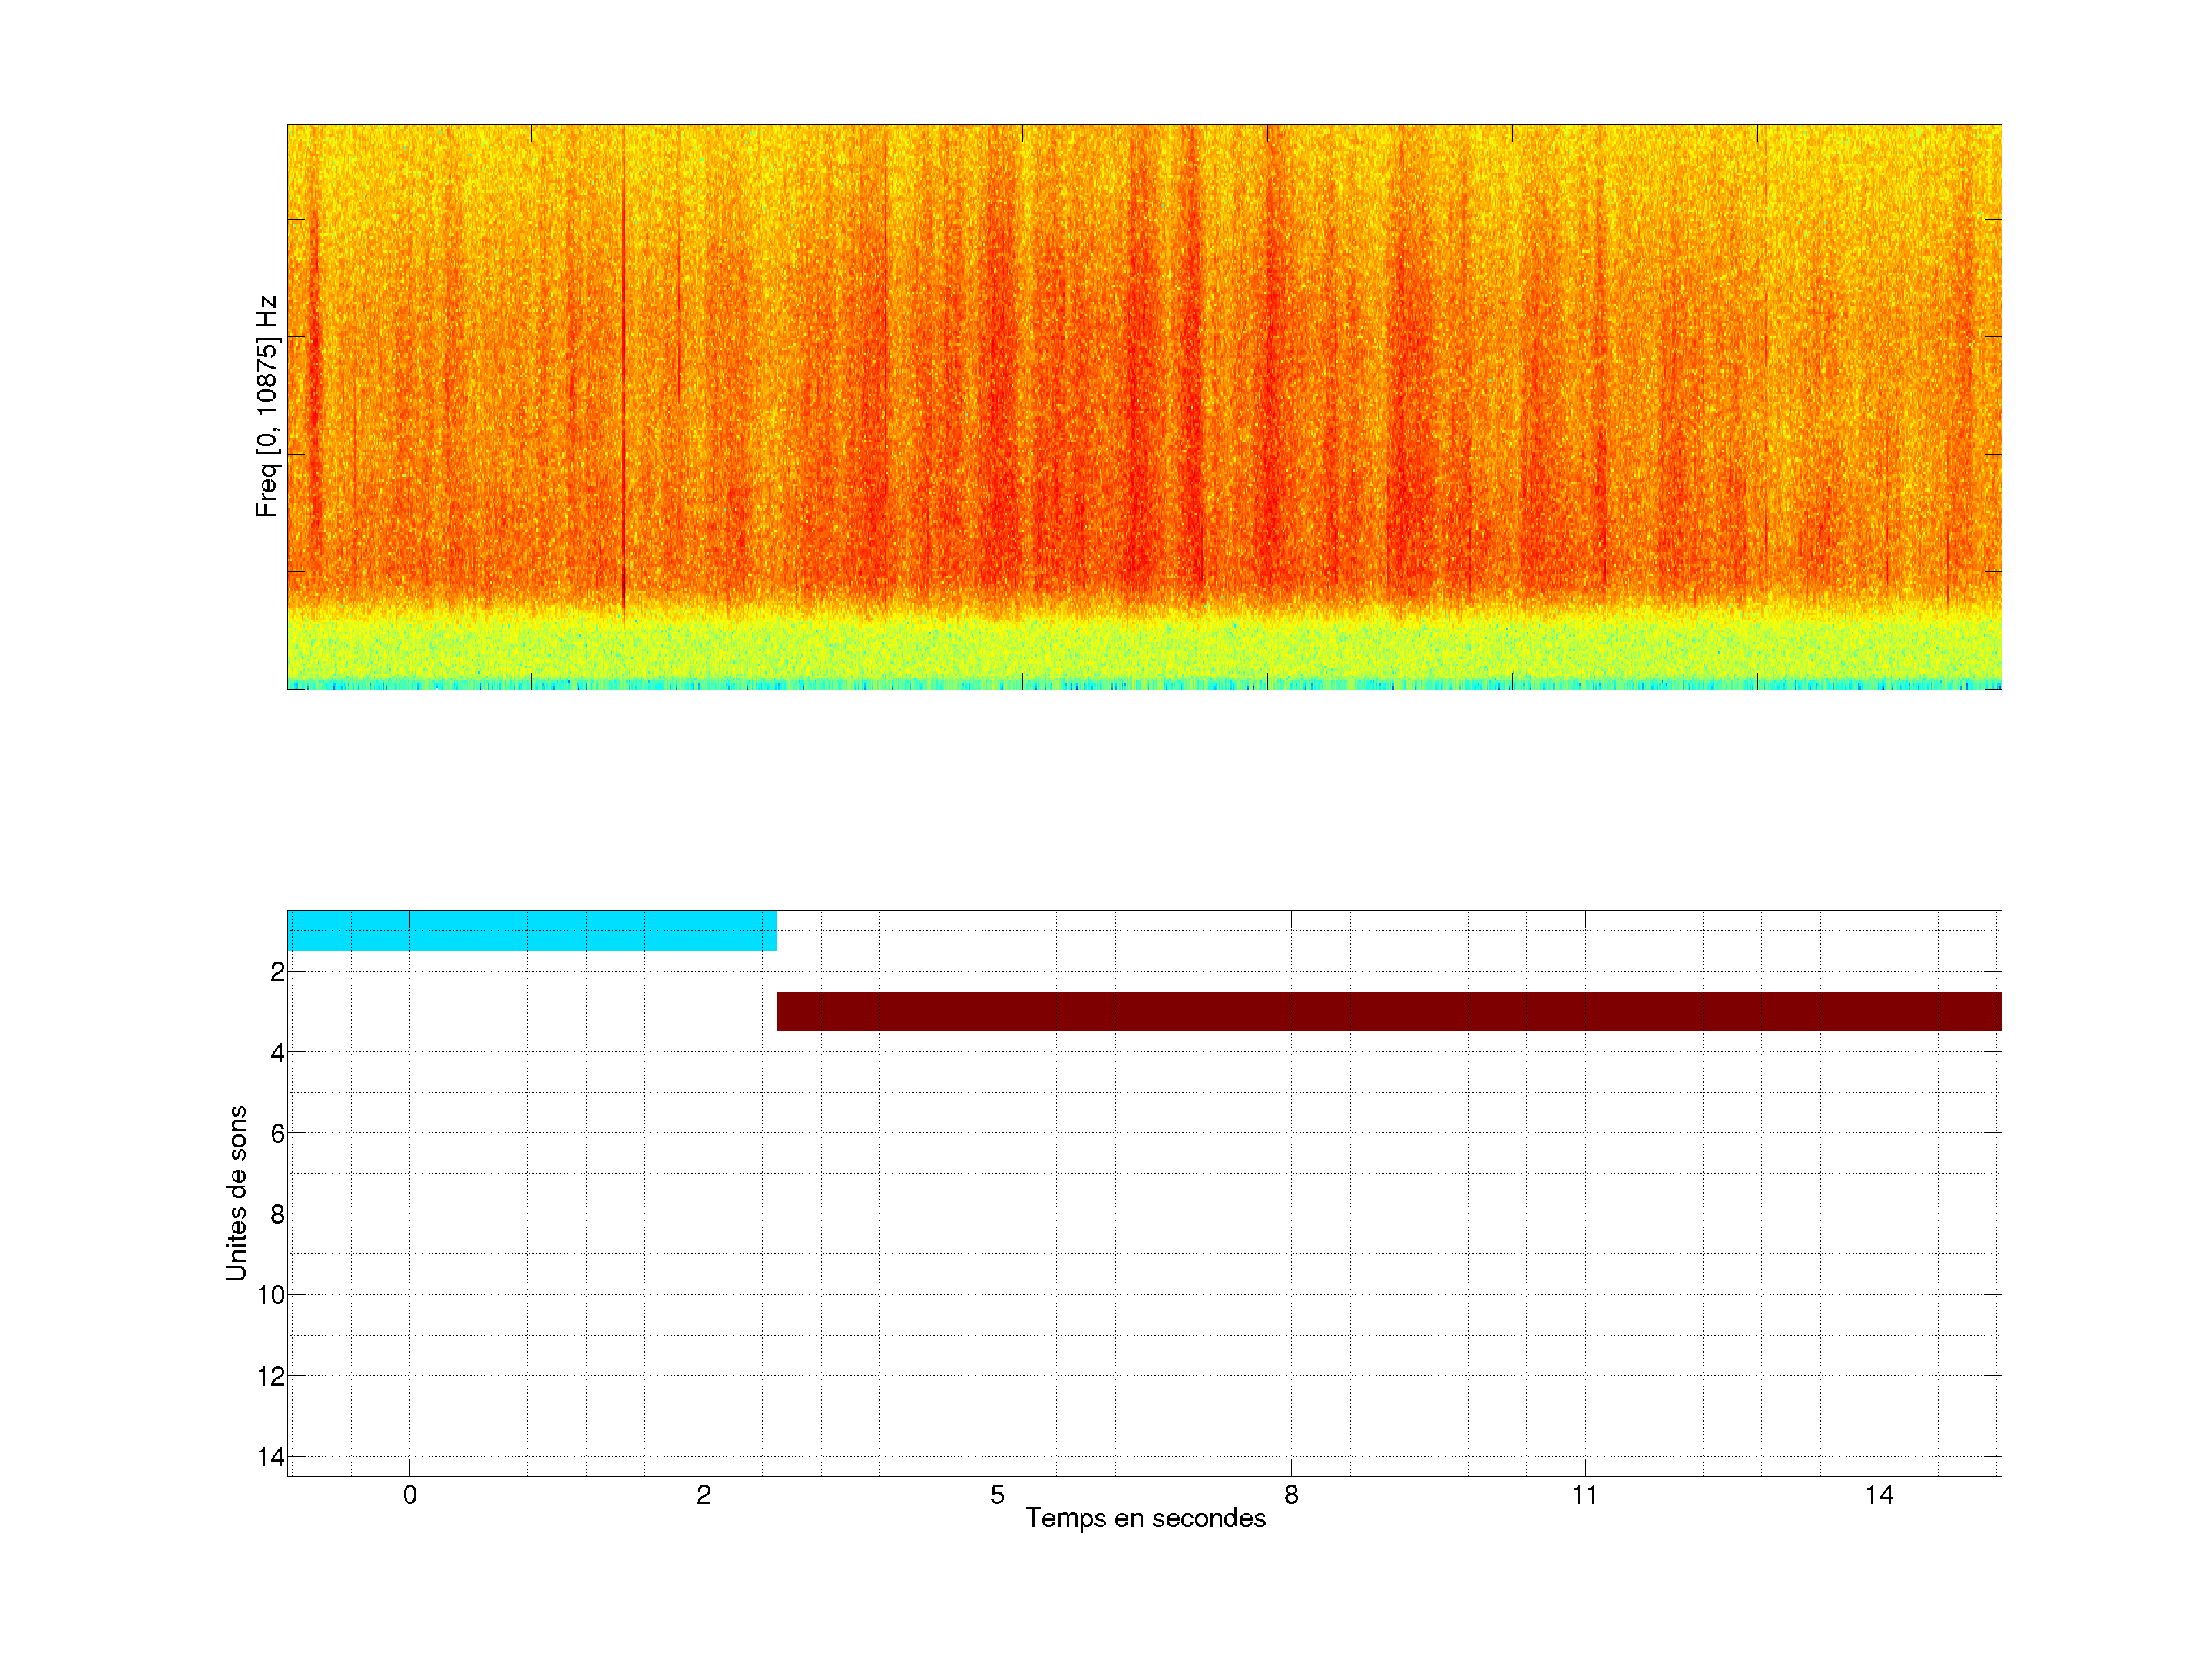The height and width of the screenshot is (1659, 2212).
Task: Click x-axis tick label 8
Action: tap(1291, 1495)
